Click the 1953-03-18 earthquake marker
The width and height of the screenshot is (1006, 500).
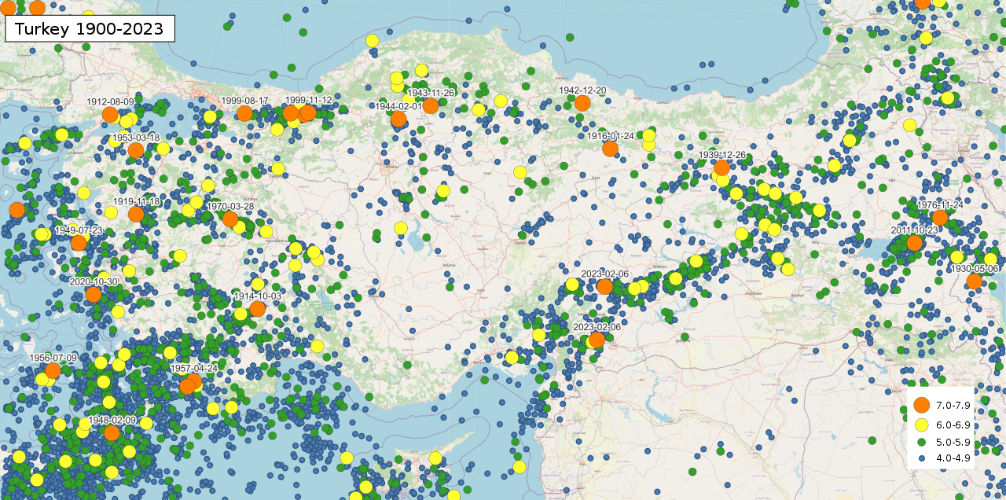pos(136,150)
